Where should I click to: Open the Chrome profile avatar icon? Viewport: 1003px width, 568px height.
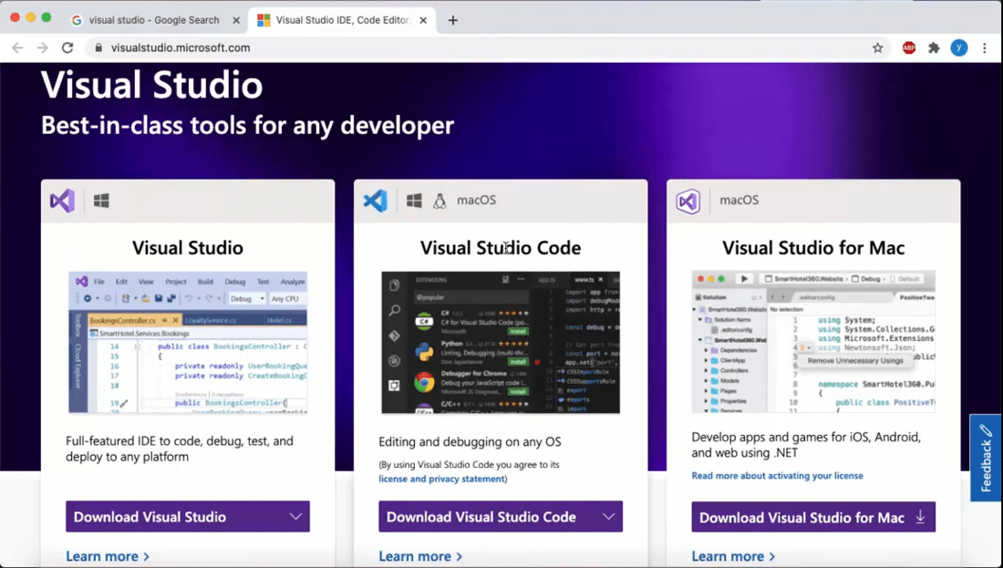tap(958, 48)
